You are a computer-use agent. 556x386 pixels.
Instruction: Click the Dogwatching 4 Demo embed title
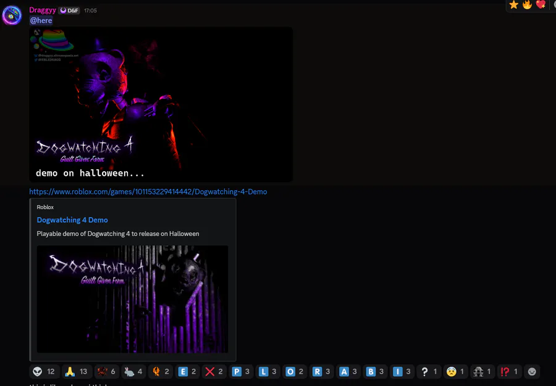(72, 220)
